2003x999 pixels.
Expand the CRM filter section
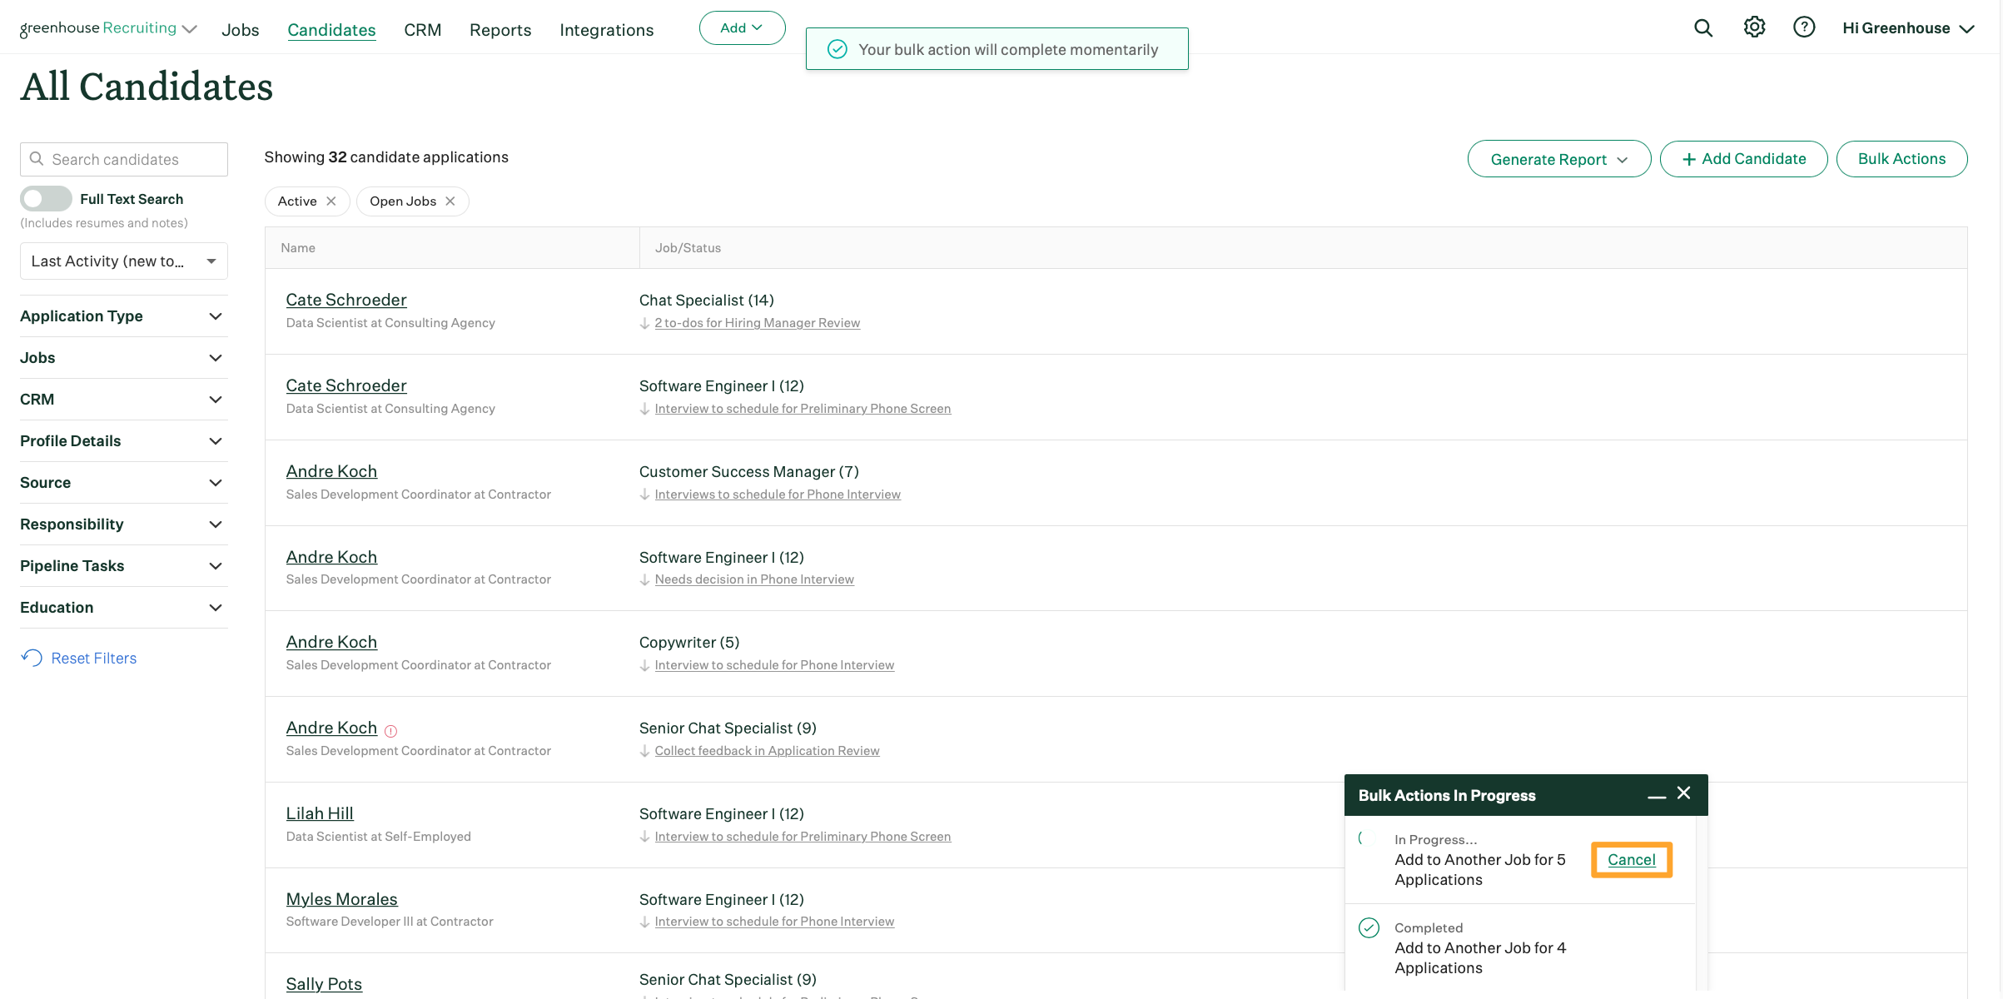124,400
